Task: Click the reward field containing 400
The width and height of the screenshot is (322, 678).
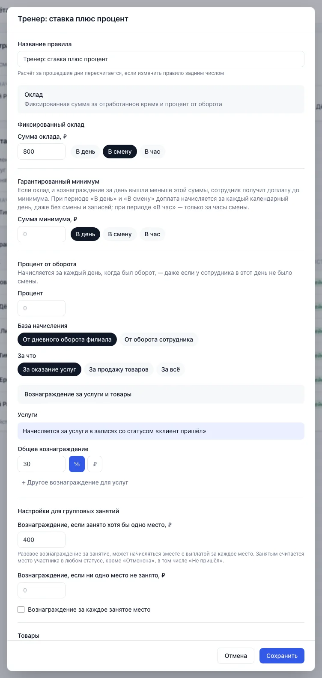Action: (x=42, y=540)
